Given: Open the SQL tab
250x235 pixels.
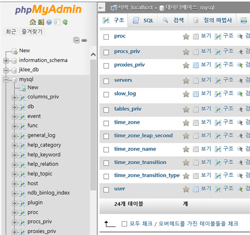Looking at the screenshot, I should point(143,20).
